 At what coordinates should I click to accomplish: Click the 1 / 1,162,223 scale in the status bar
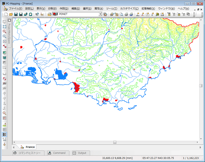191,158
